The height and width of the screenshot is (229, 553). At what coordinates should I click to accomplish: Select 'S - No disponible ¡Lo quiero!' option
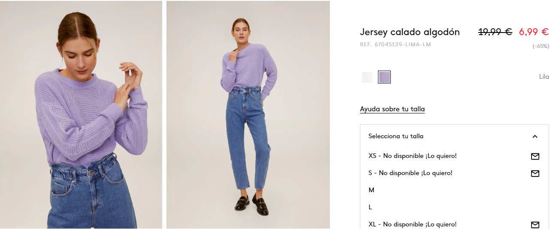(x=454, y=173)
